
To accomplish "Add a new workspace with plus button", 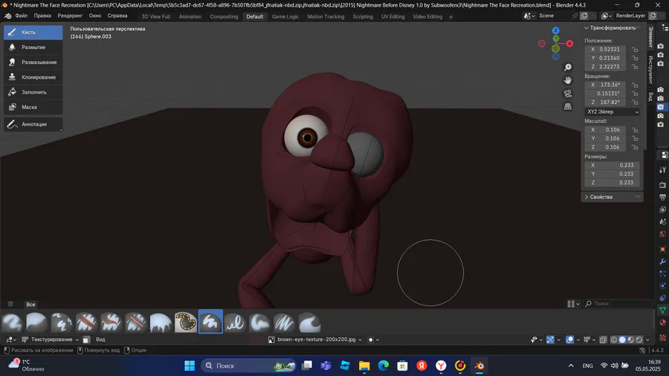I will (x=450, y=16).
